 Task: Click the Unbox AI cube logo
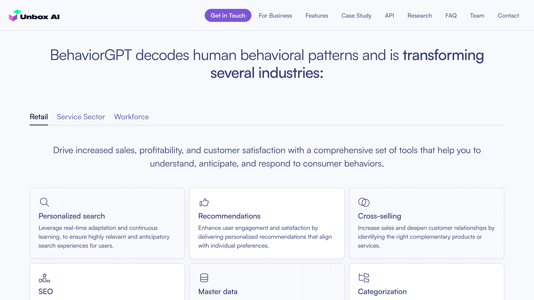(x=13, y=16)
